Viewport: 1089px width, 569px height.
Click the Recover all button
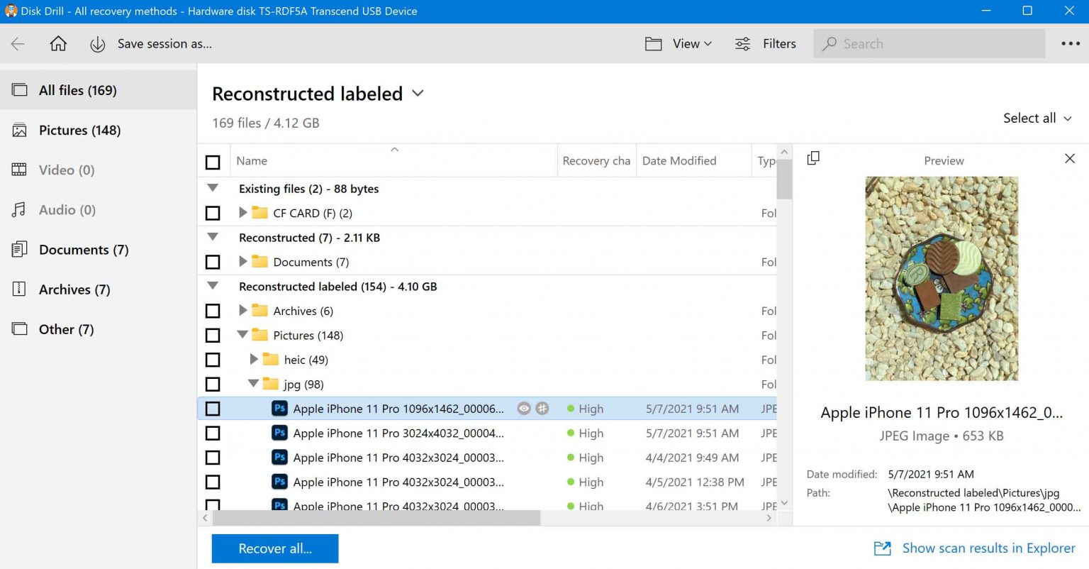point(274,548)
